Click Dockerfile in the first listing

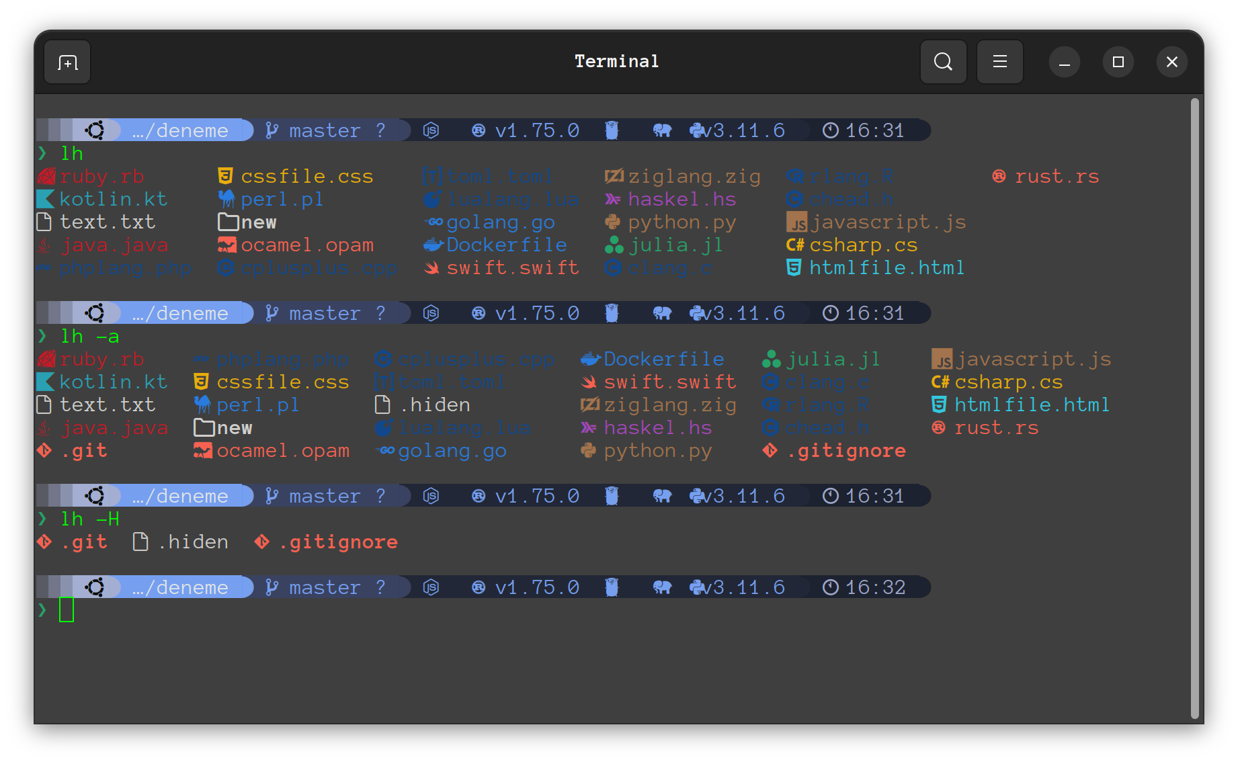tap(507, 245)
